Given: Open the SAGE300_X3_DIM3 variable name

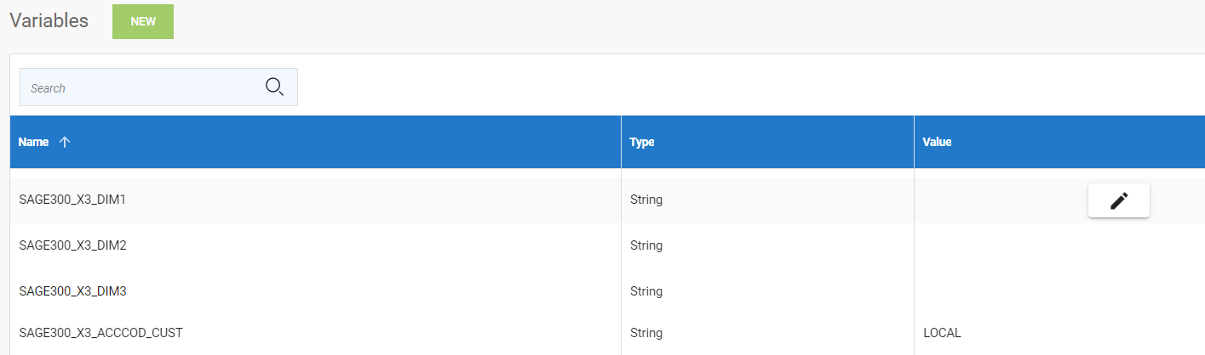Looking at the screenshot, I should click(72, 291).
